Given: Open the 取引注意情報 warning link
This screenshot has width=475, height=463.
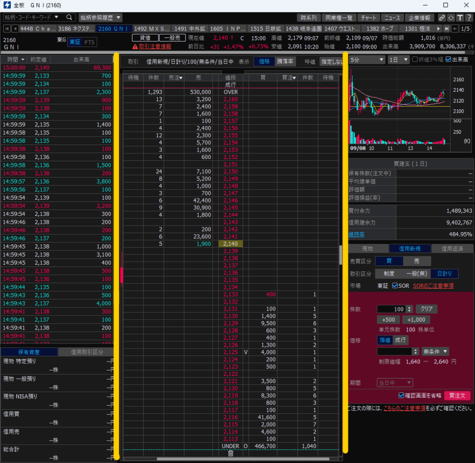Looking at the screenshot, I should coord(151,46).
